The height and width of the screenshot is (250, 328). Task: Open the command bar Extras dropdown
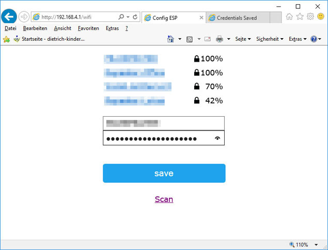coord(298,39)
